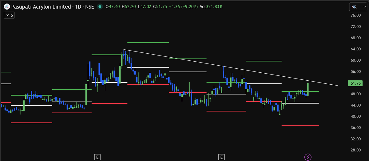The width and height of the screenshot is (369, 161).
Task: Click the 64.00 price axis label
Action: (355, 49)
